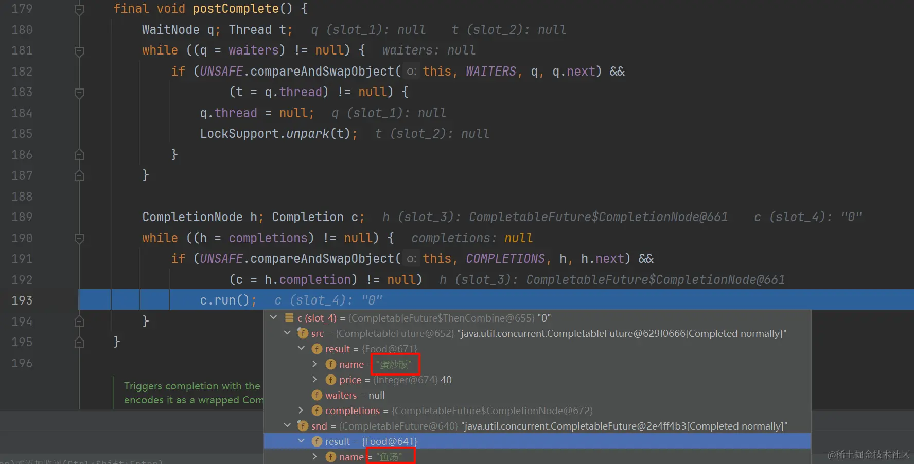Viewport: 914px width, 464px height.
Task: Select the price = 40 row
Action: pos(537,380)
